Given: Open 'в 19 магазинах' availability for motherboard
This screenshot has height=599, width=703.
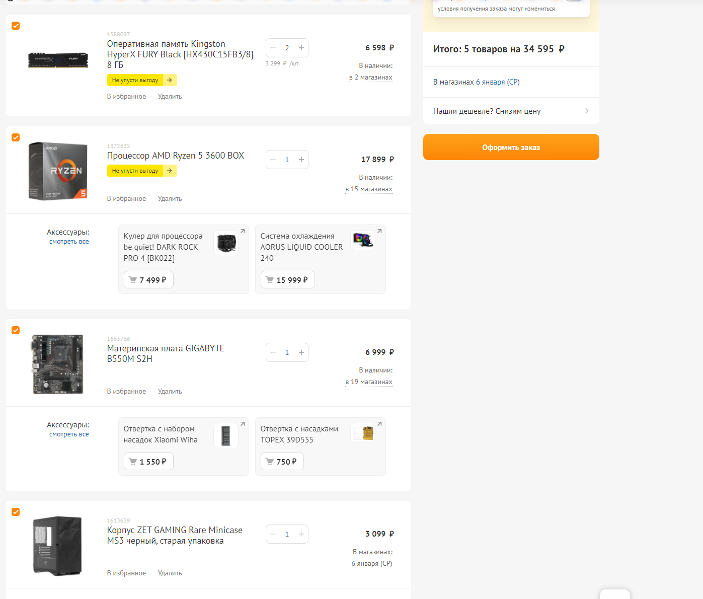Looking at the screenshot, I should [x=369, y=382].
